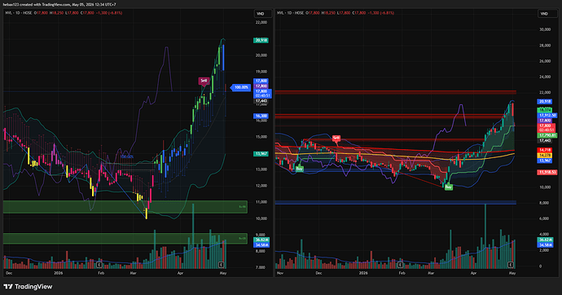Select the Buy signal label near November
The height and width of the screenshot is (295, 562).
click(299, 169)
